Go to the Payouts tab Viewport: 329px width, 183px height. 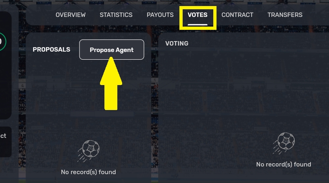pyautogui.click(x=160, y=15)
